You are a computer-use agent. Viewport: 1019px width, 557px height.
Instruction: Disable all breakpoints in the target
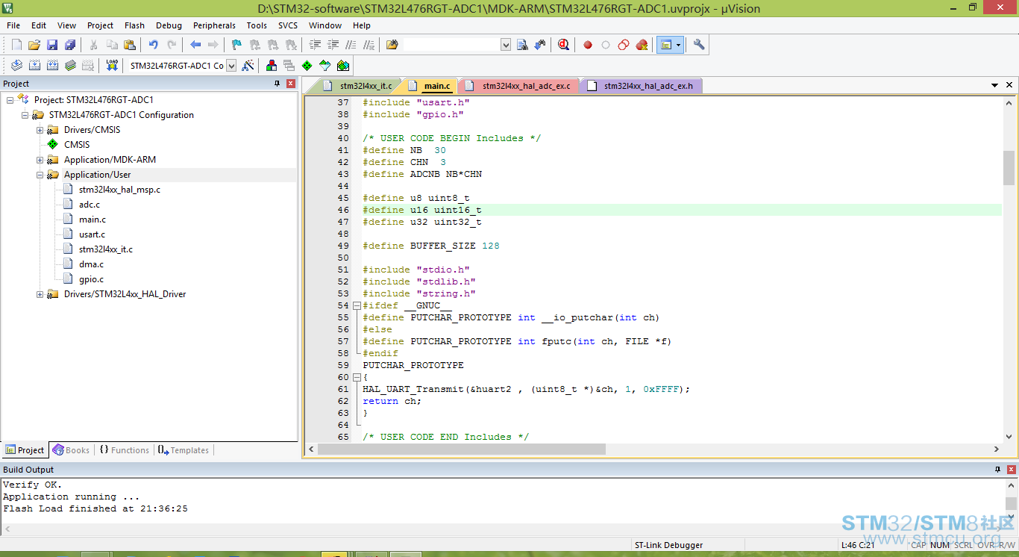tap(624, 45)
